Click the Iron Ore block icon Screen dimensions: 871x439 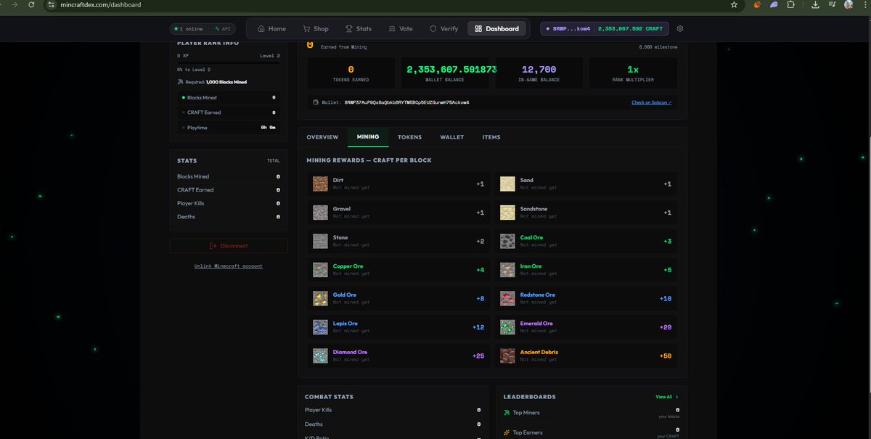coord(507,270)
